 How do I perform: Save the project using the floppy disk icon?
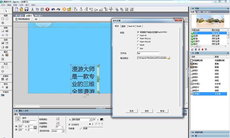[x=27, y=9]
